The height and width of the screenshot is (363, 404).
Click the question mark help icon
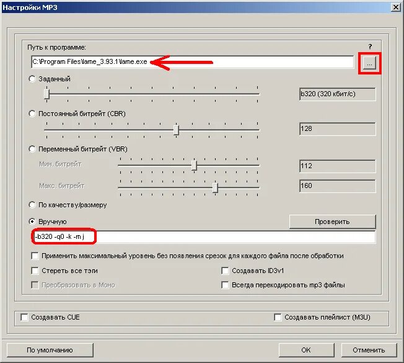[370, 47]
